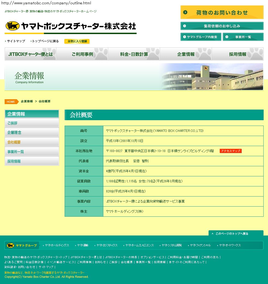
Task: Select 企業理念 in the sidebar menu
Action: coord(32,132)
